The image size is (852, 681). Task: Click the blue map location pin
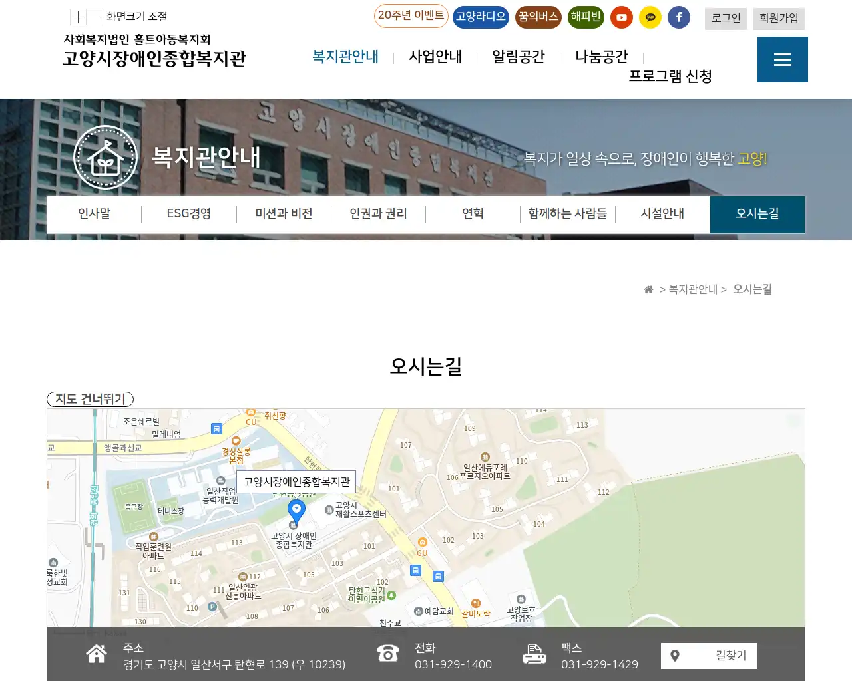[x=296, y=512]
